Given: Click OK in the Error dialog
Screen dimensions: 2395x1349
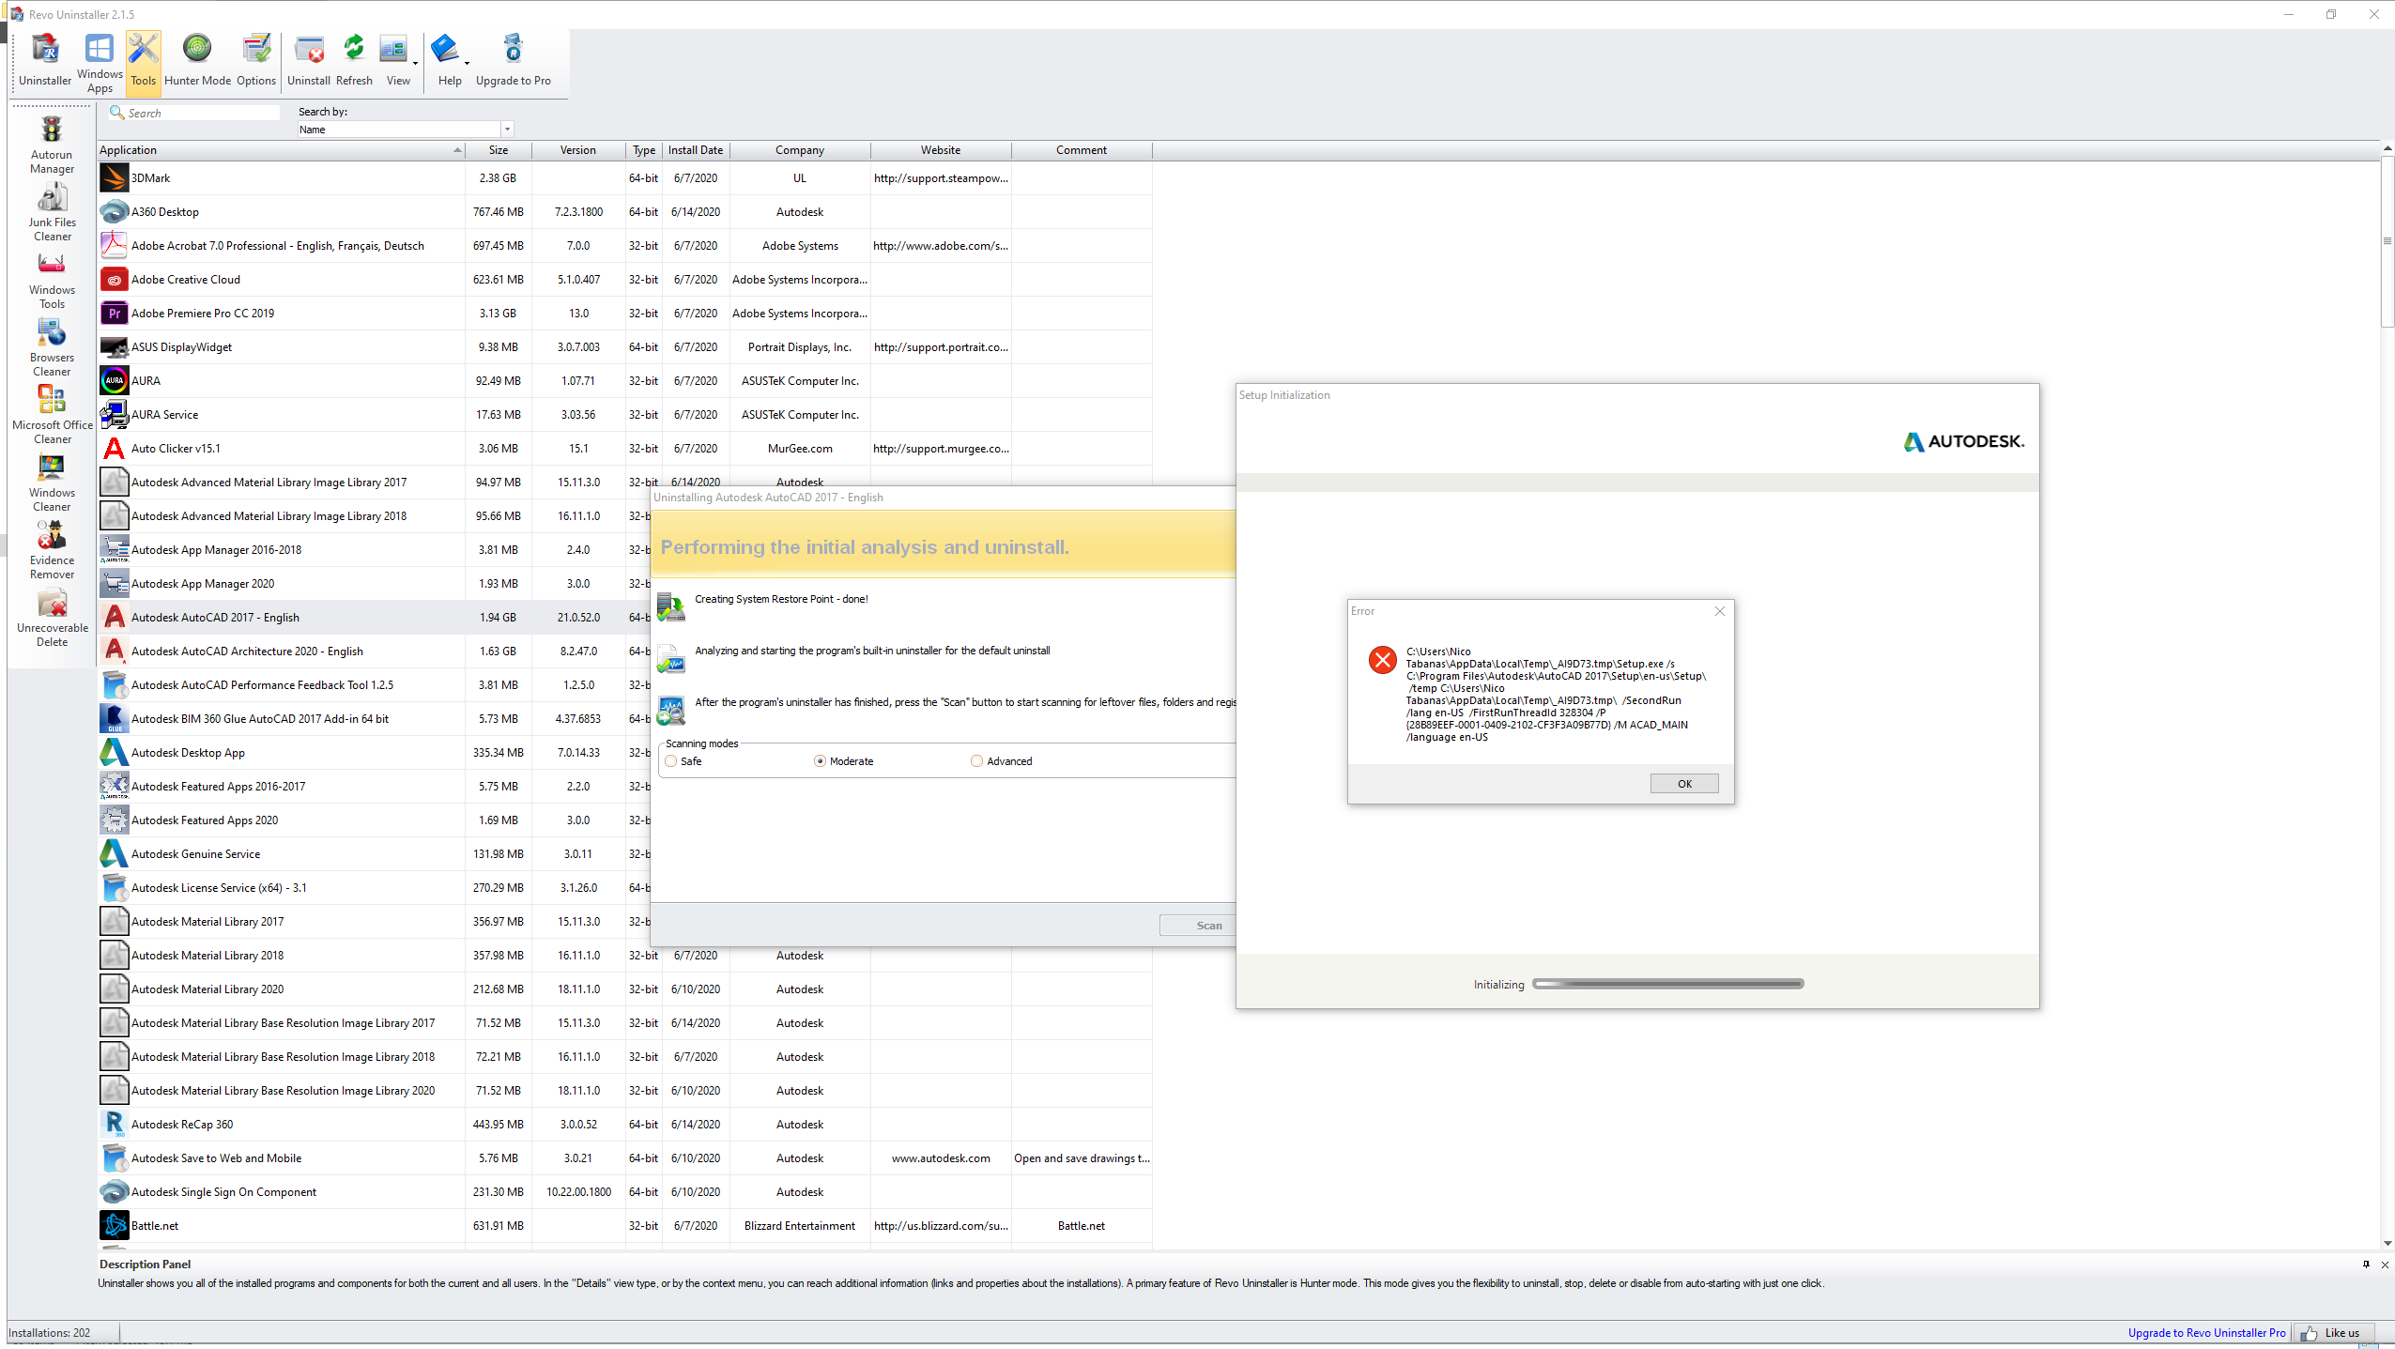Looking at the screenshot, I should (1684, 784).
